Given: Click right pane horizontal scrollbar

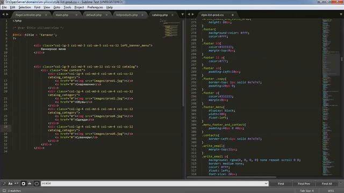Looking at the screenshot, I should (x=232, y=177).
